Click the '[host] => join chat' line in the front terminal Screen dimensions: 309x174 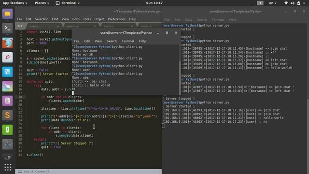click(x=89, y=81)
